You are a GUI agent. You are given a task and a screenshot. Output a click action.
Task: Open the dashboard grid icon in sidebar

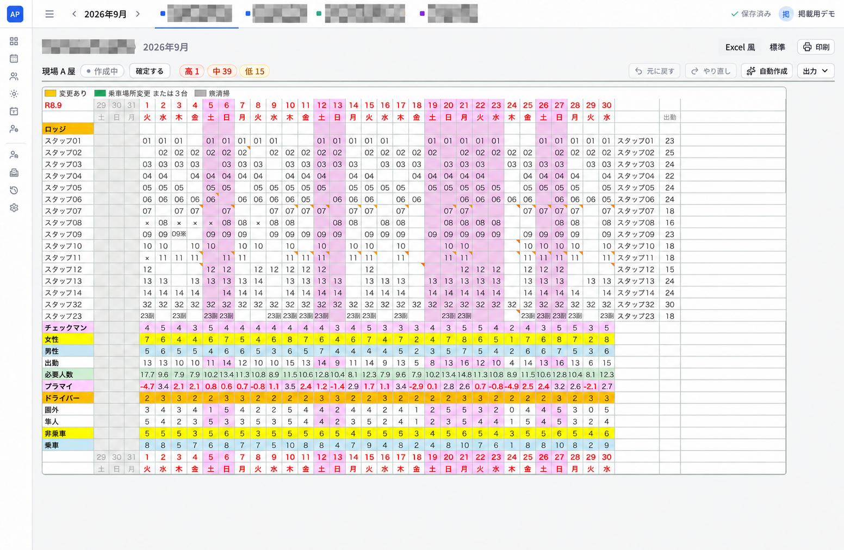pyautogui.click(x=14, y=41)
